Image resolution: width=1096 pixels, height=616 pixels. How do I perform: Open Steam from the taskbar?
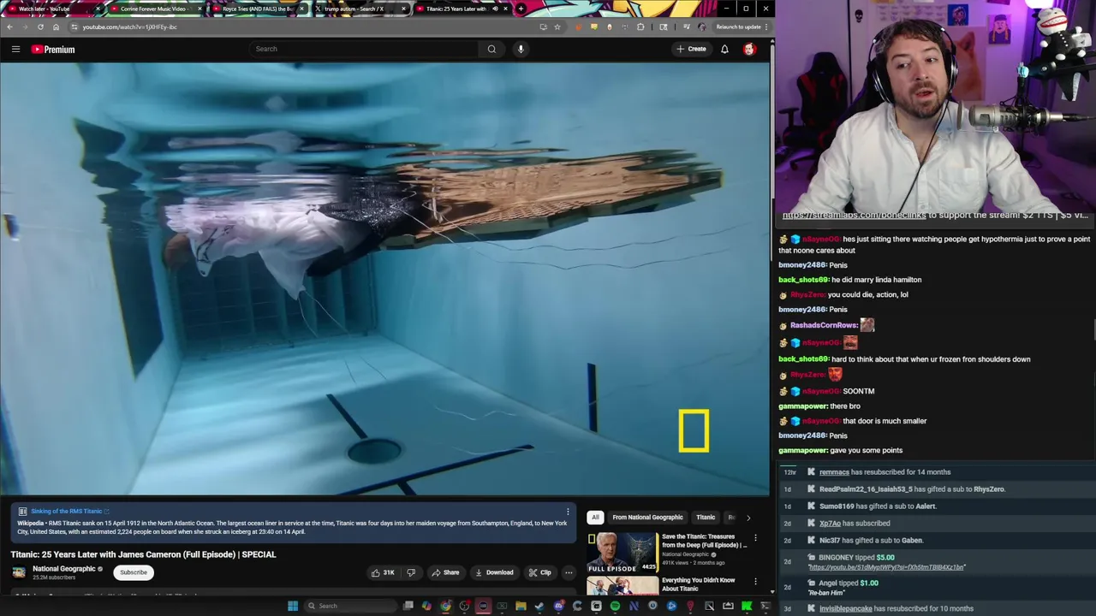(539, 606)
